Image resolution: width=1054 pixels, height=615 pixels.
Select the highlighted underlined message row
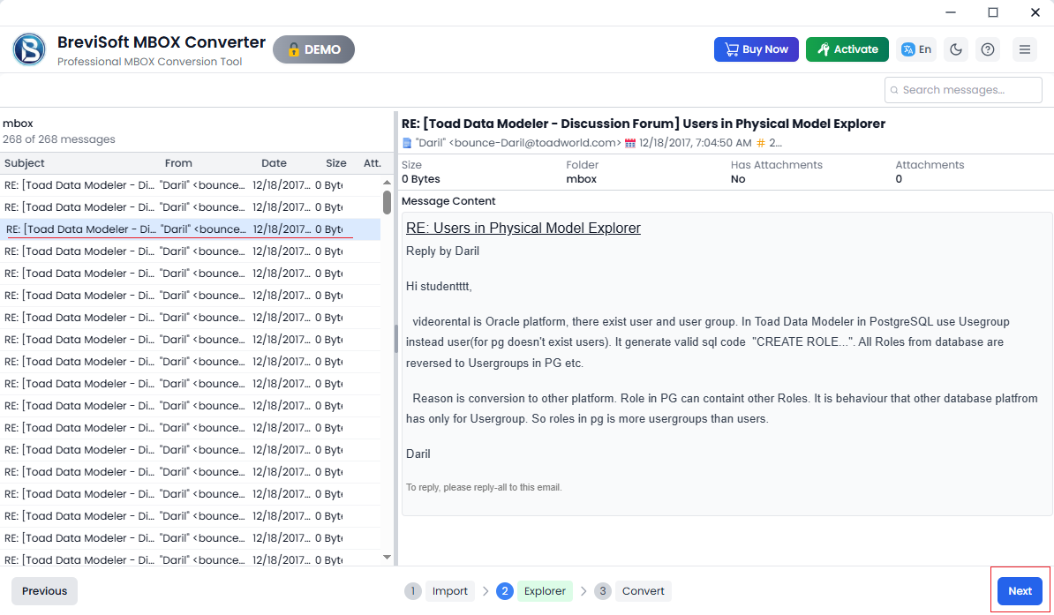tap(190, 229)
